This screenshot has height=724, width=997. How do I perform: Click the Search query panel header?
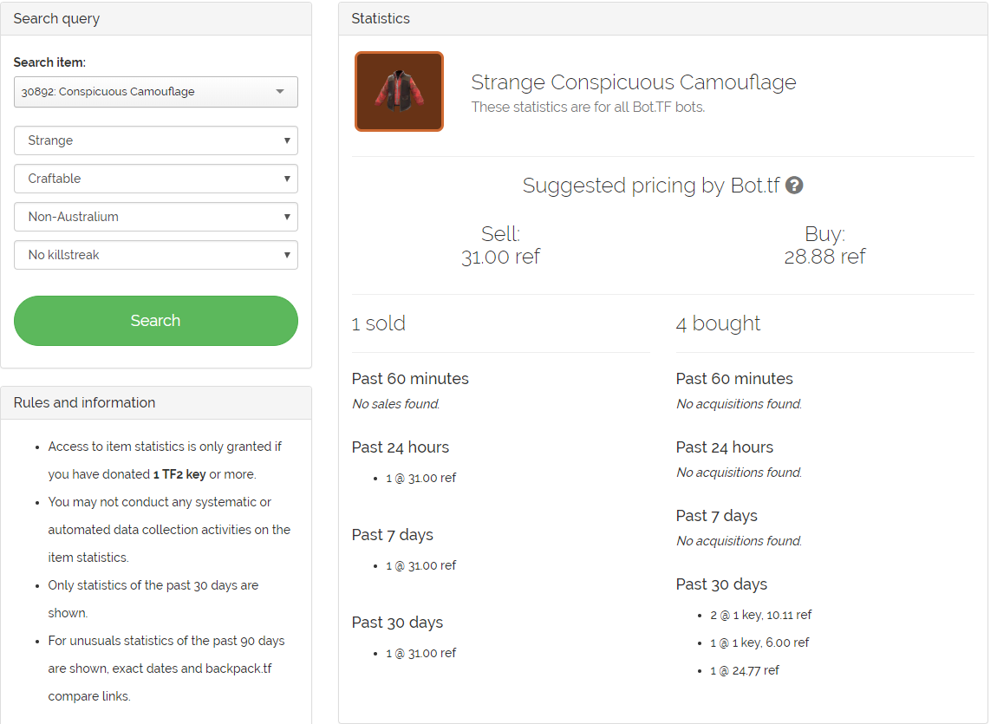click(x=56, y=19)
